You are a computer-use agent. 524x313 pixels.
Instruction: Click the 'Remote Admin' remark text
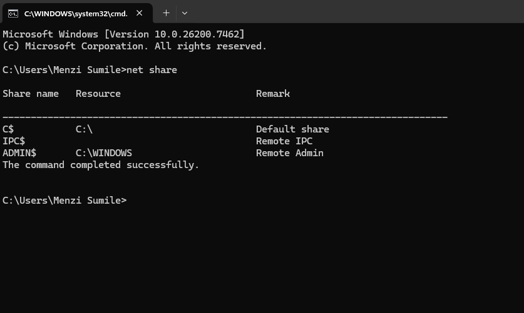tap(289, 153)
